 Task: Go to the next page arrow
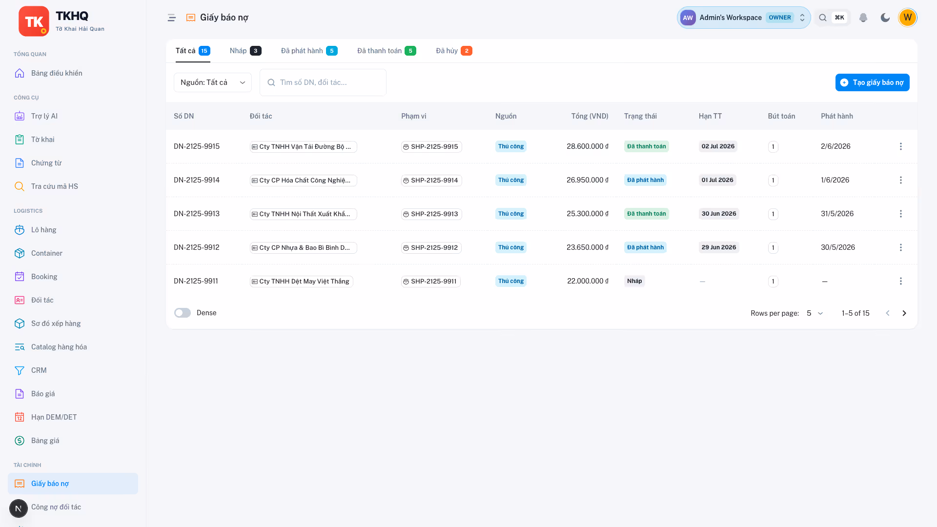904,313
